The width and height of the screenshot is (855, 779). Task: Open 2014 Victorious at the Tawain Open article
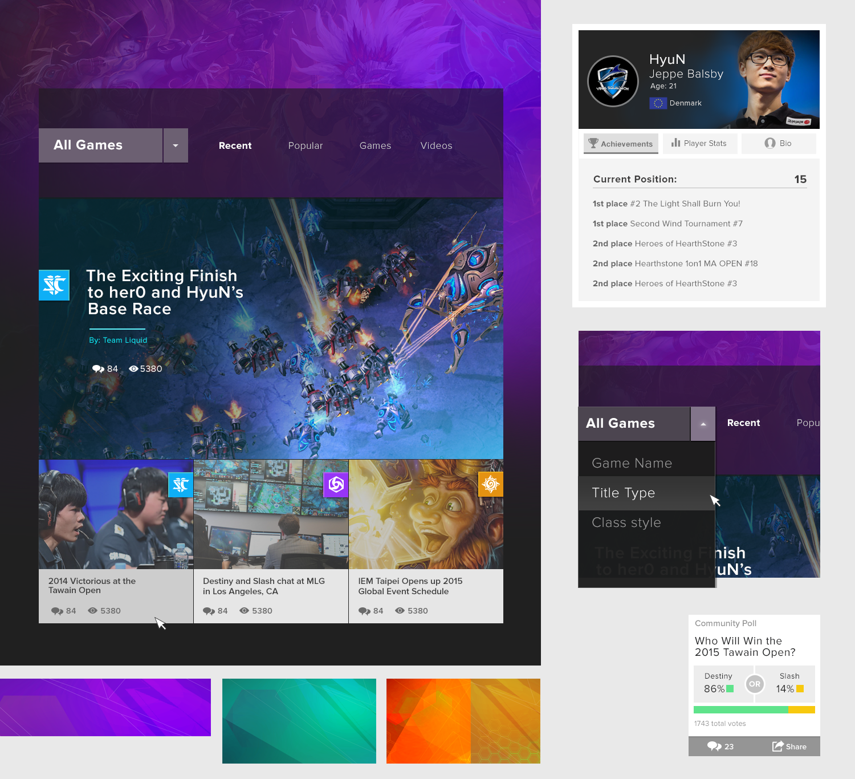click(x=92, y=586)
